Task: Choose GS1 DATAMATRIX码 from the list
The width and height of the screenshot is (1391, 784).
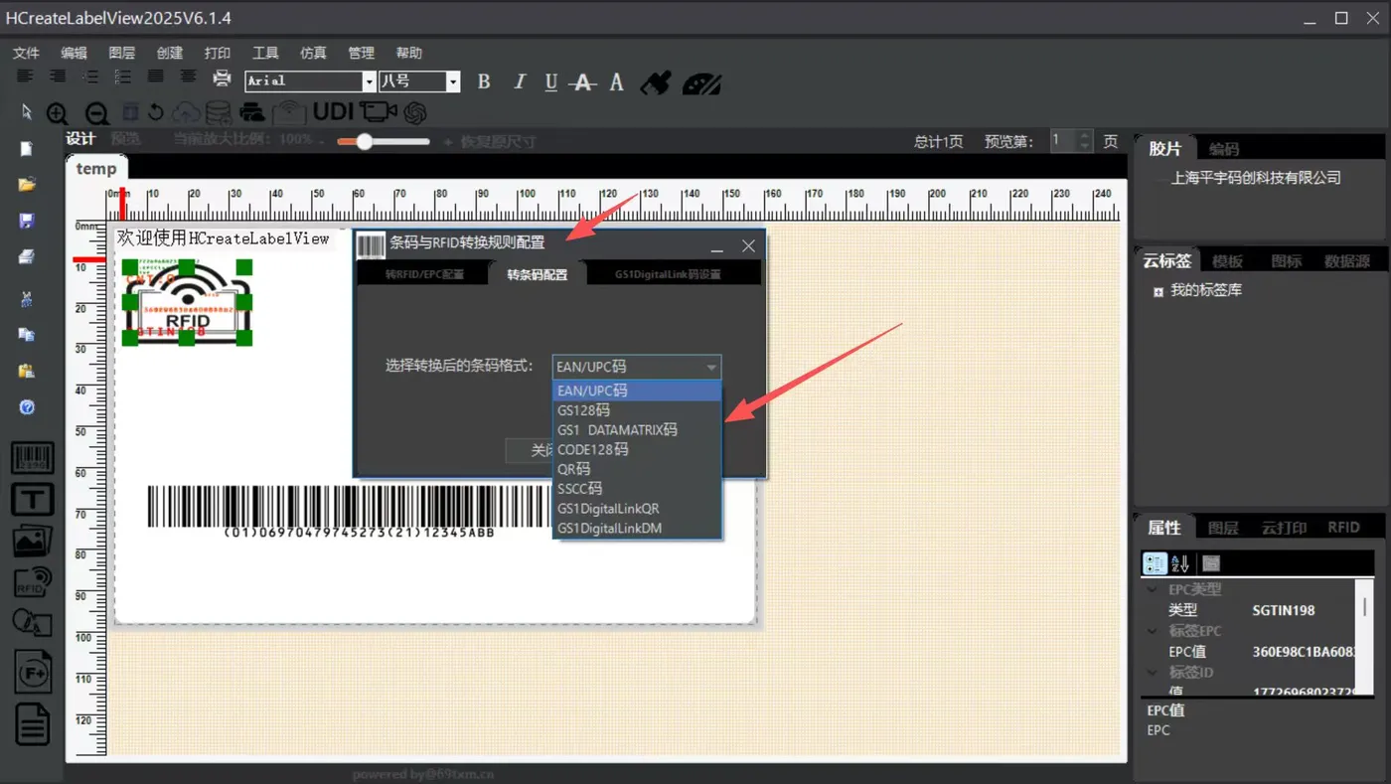Action: [637, 430]
